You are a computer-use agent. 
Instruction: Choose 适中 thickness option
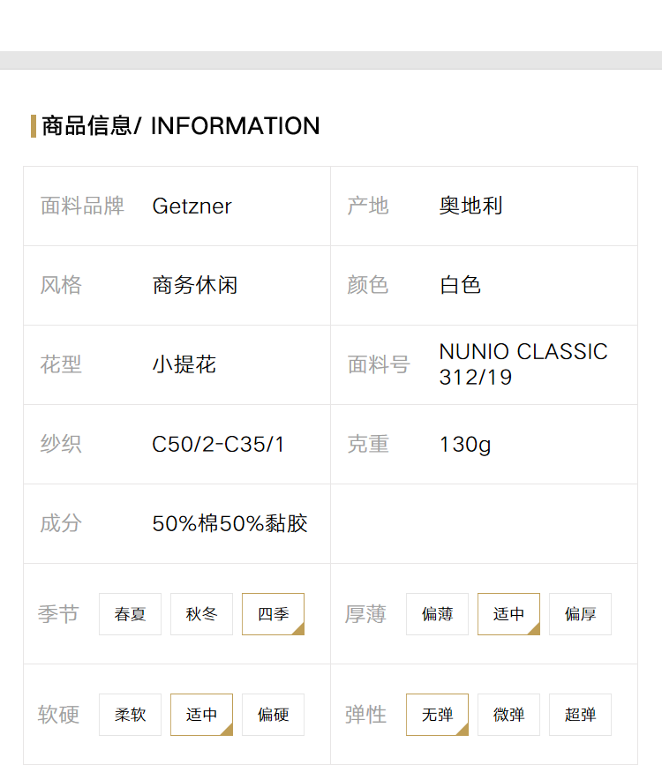coord(508,614)
